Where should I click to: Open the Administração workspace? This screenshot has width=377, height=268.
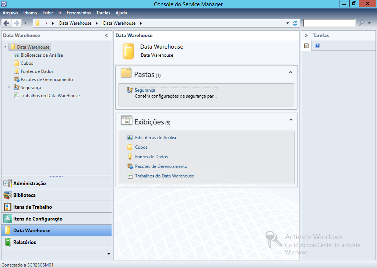(x=56, y=183)
